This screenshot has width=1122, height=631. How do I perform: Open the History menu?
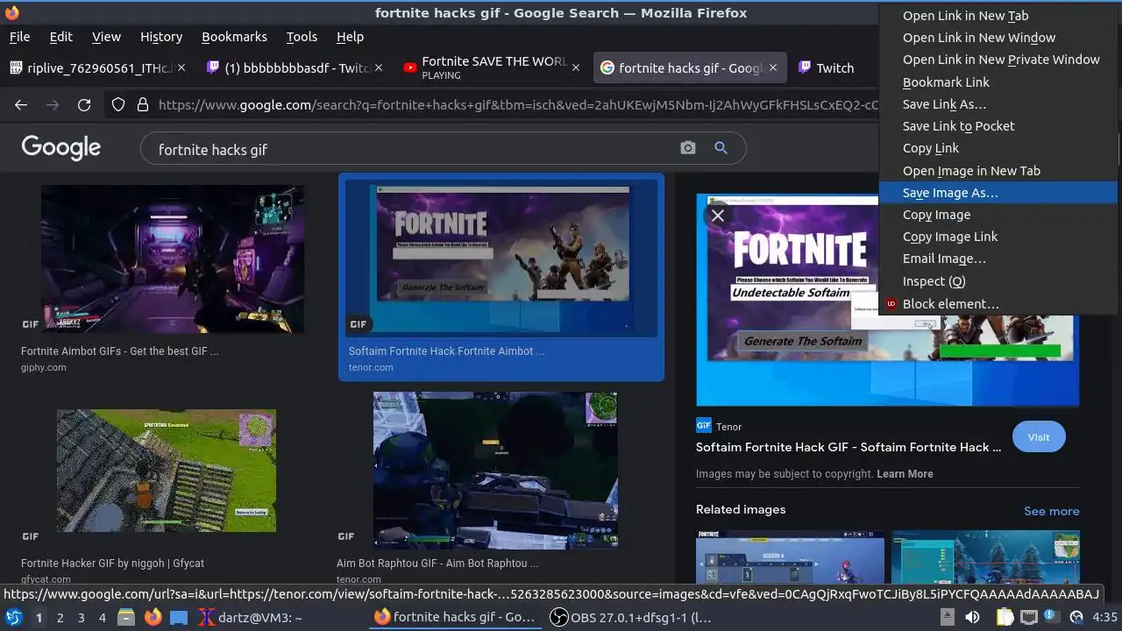pos(161,37)
